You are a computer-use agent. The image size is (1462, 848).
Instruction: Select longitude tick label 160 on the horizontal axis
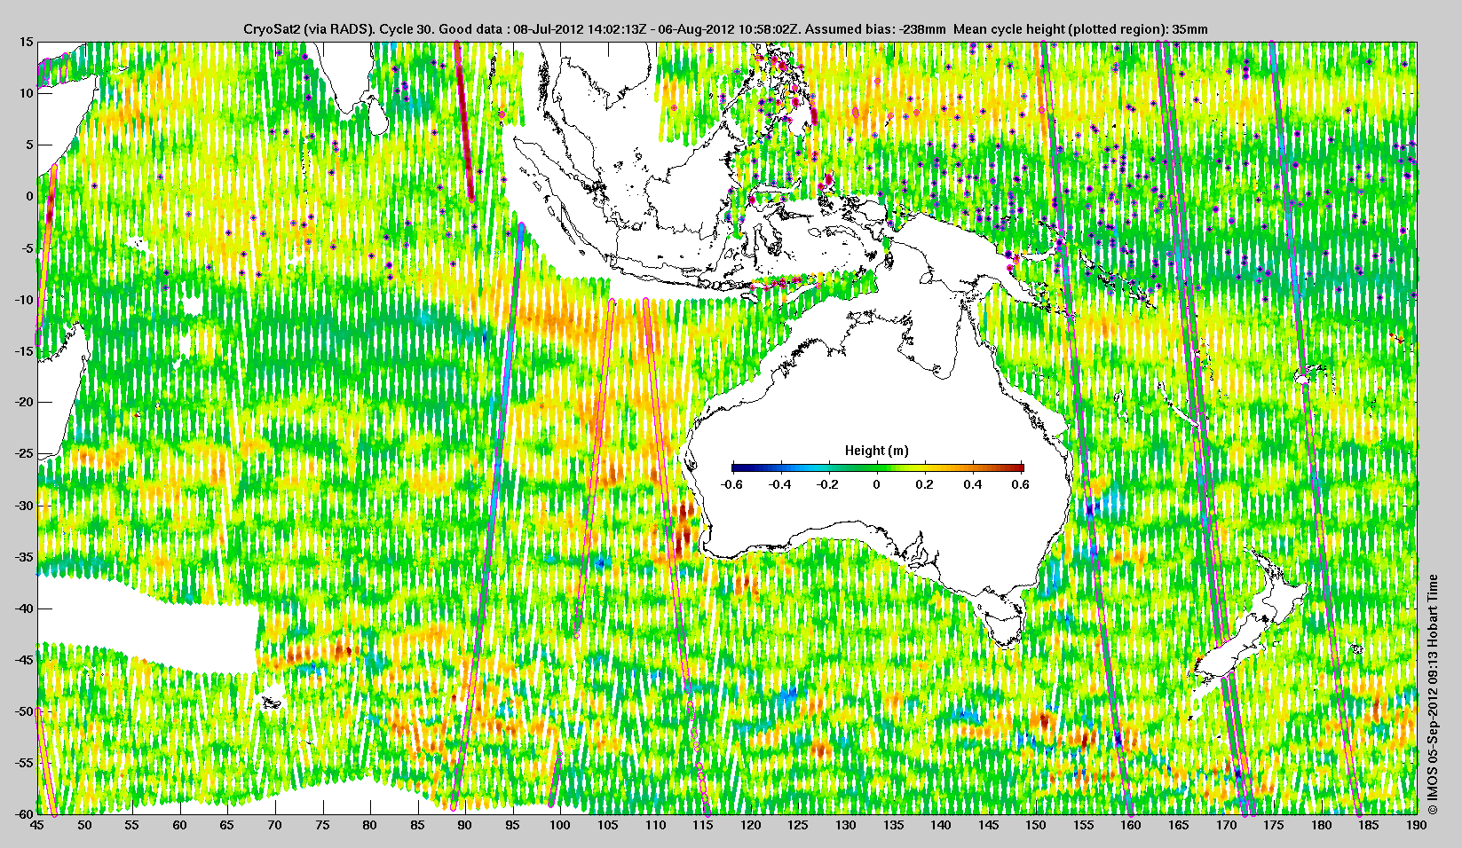tap(1131, 825)
